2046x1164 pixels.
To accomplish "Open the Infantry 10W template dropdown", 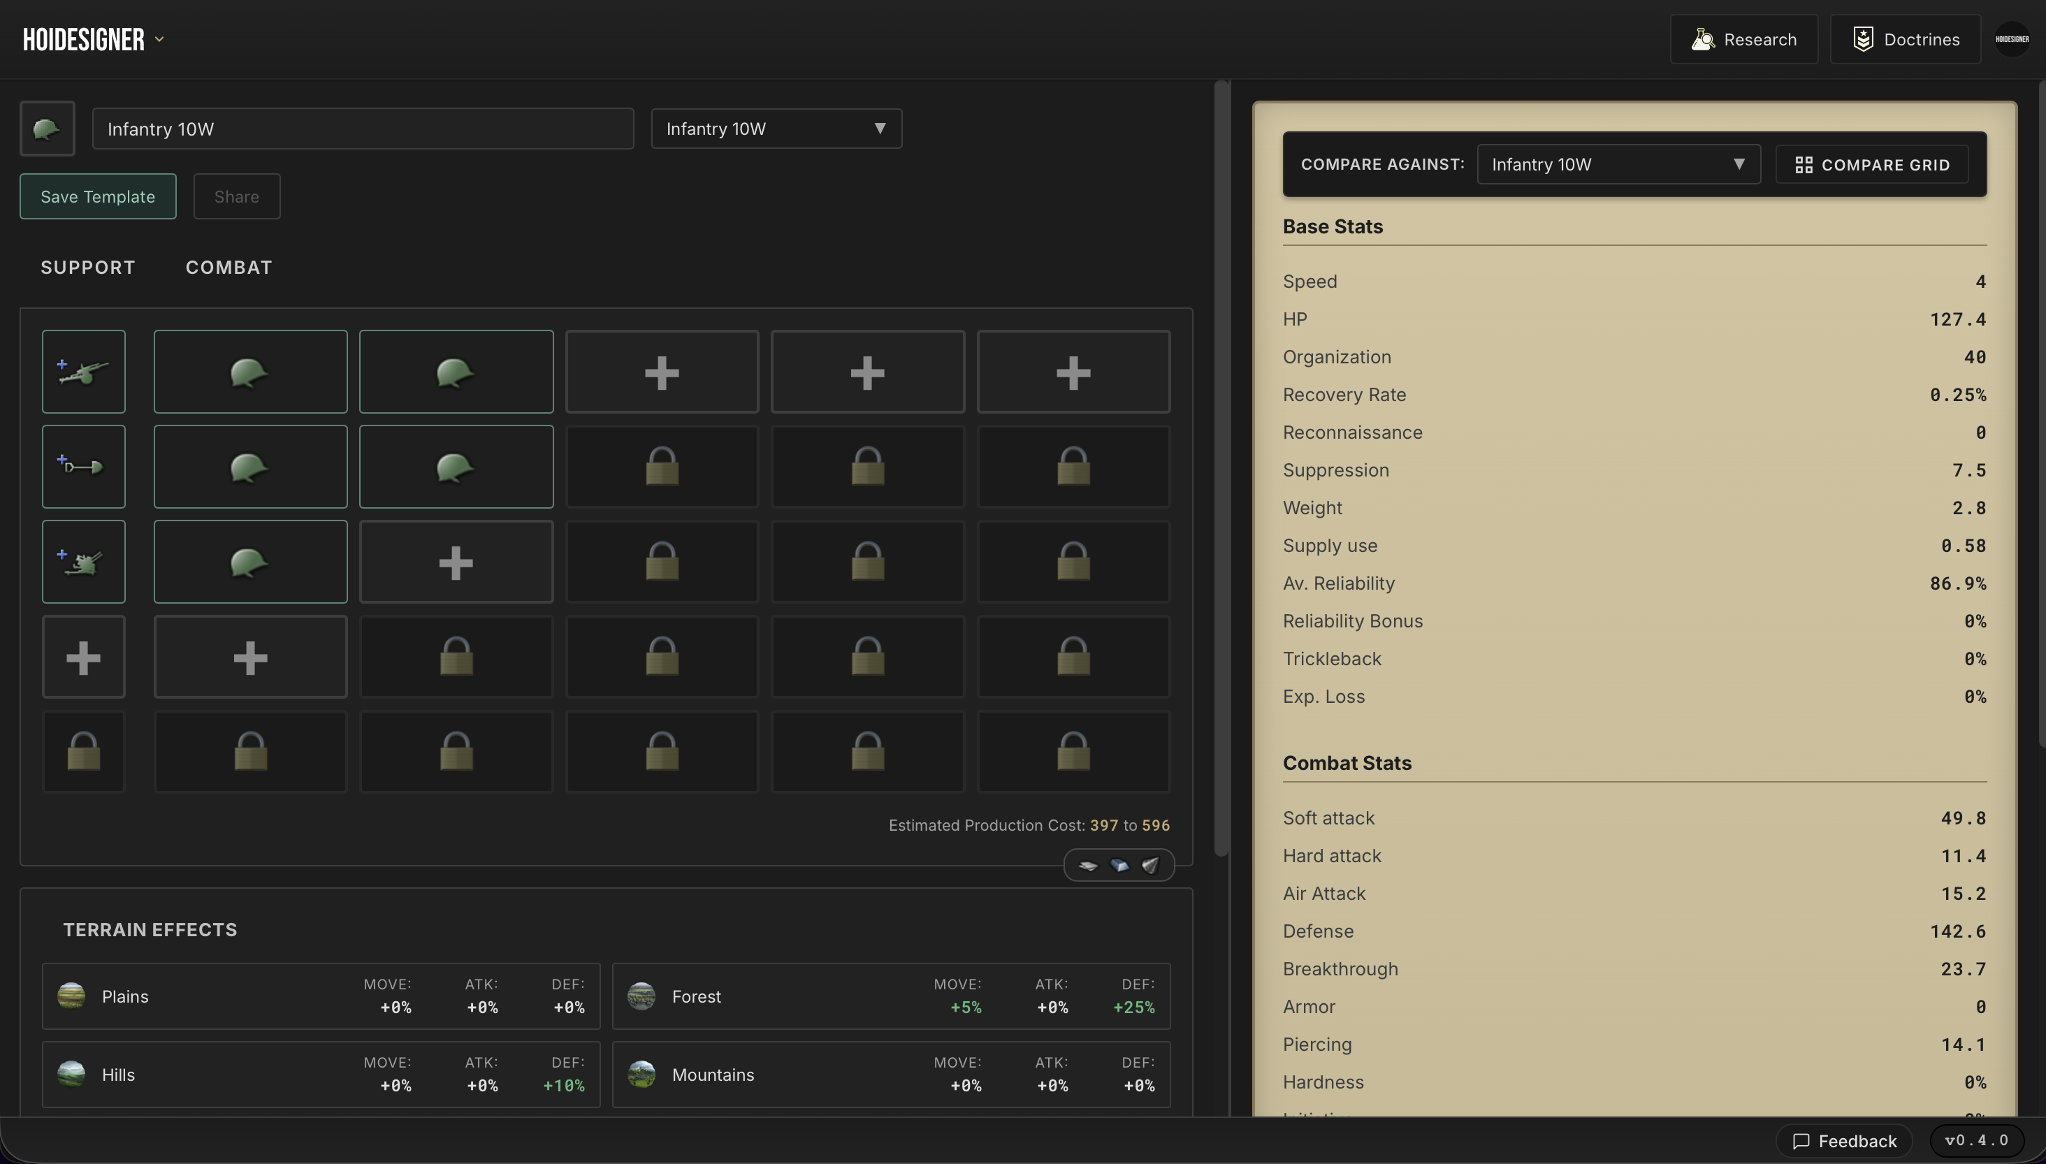I will pyautogui.click(x=776, y=129).
